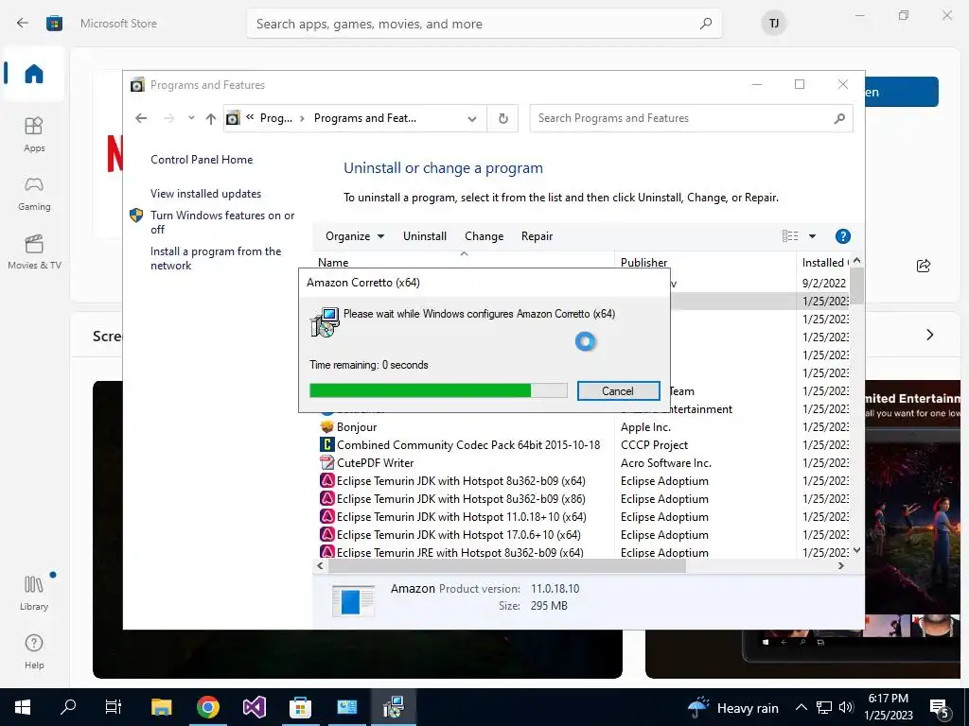969x726 pixels.
Task: Cancel the Amazon Corretto configuration
Action: [x=618, y=390]
